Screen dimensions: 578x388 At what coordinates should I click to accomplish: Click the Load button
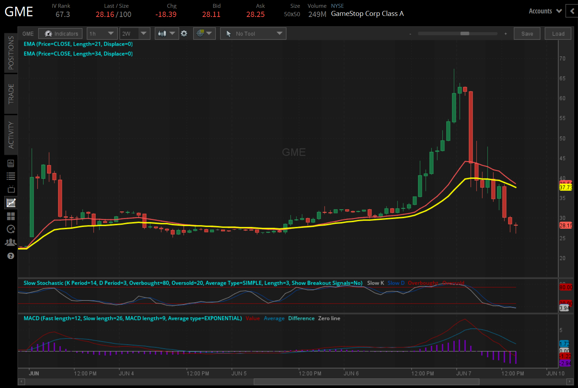(558, 34)
